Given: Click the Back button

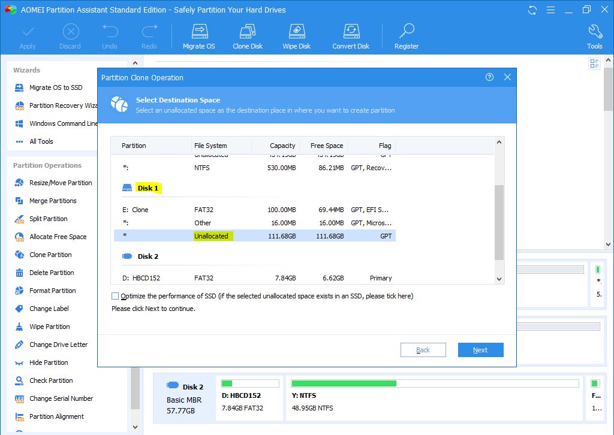Looking at the screenshot, I should tap(423, 350).
